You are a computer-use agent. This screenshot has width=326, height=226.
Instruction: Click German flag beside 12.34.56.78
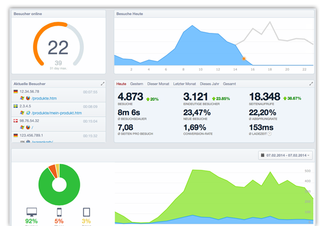point(16,91)
